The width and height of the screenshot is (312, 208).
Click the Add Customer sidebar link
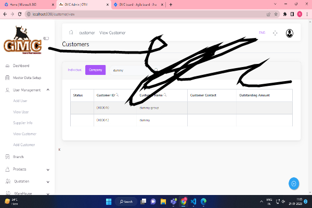coord(24,145)
